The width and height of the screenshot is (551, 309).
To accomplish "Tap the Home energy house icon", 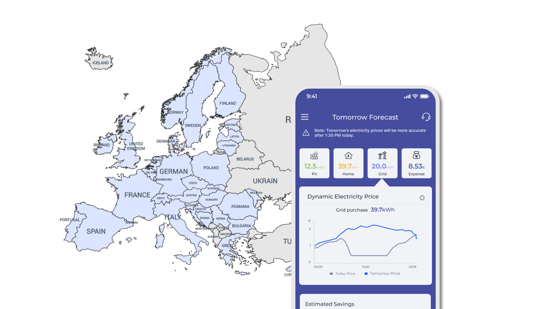I will click(x=348, y=156).
